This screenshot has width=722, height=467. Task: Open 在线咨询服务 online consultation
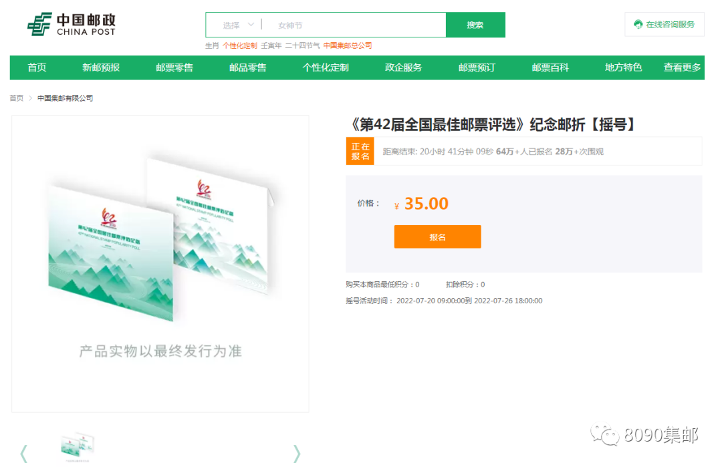665,24
